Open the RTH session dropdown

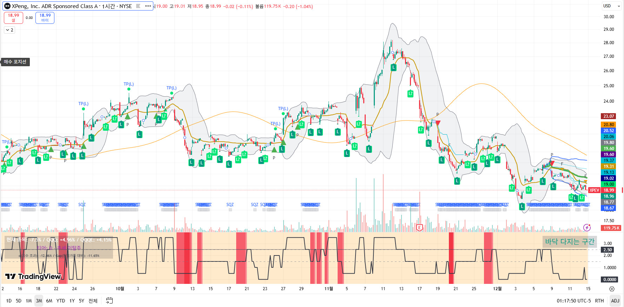tap(599, 301)
